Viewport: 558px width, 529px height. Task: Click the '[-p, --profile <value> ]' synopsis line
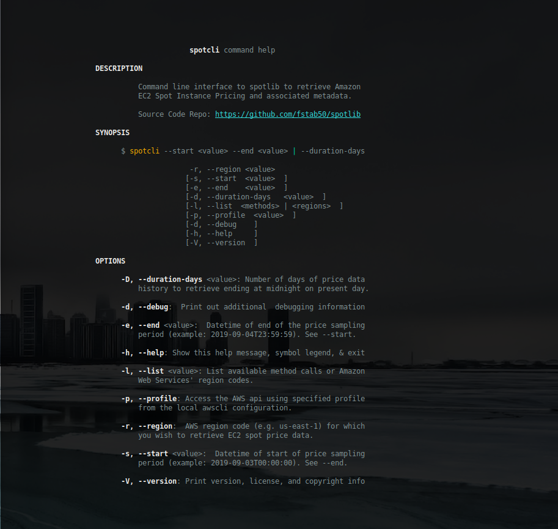(241, 215)
